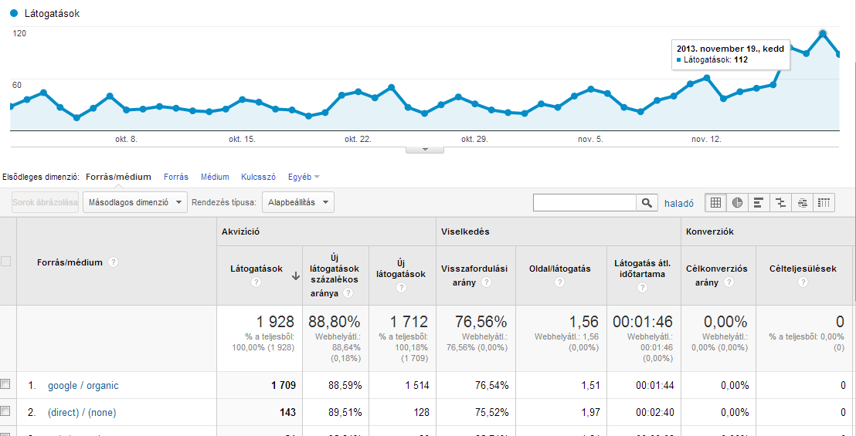This screenshot has width=856, height=436.
Task: Click the 88,80% total new visits percentage
Action: tap(335, 322)
